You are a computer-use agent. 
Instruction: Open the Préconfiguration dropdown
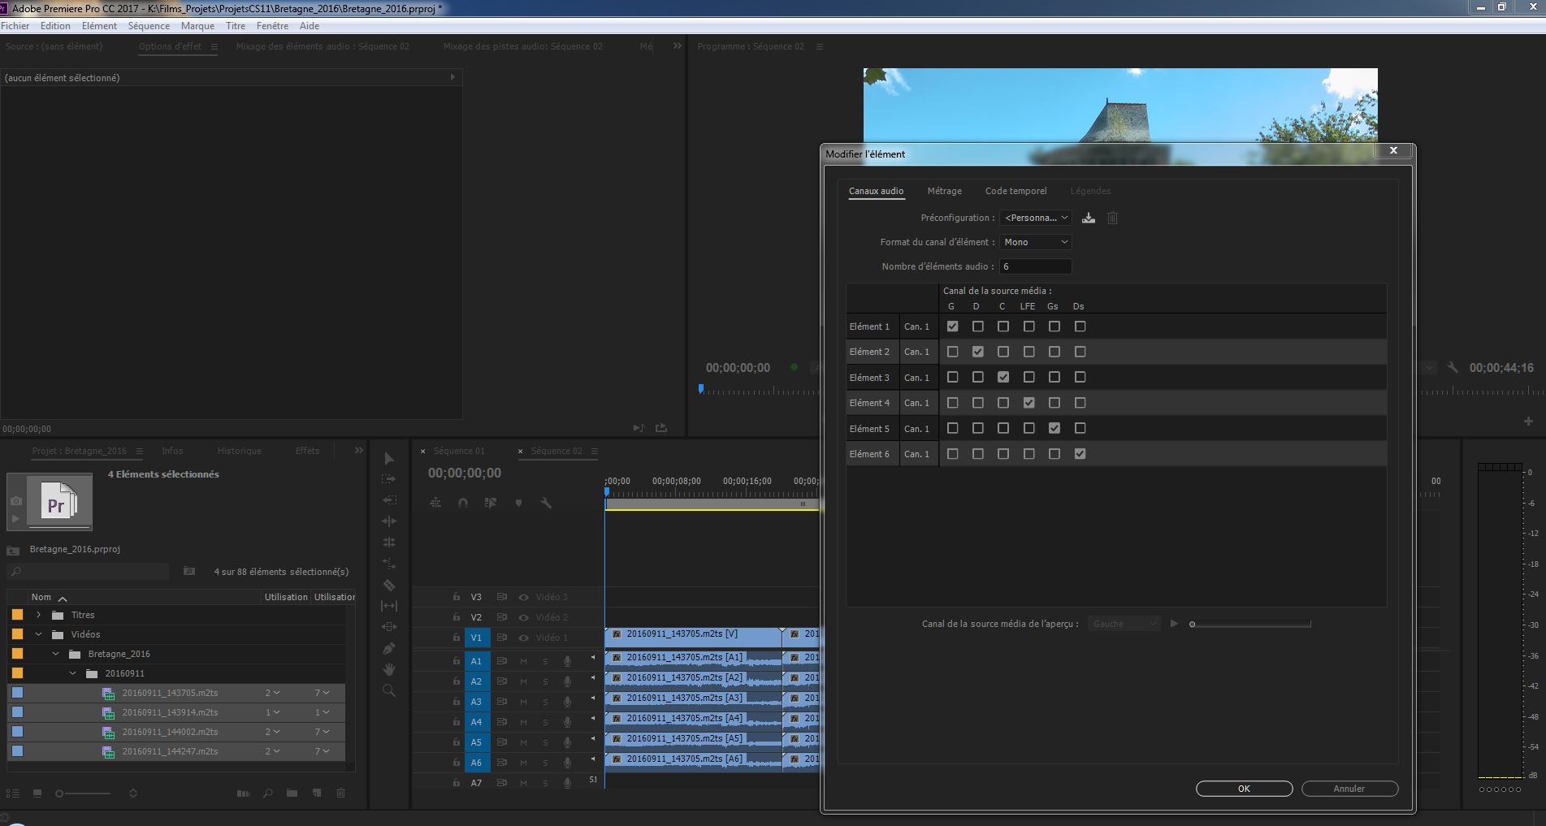[1036, 218]
